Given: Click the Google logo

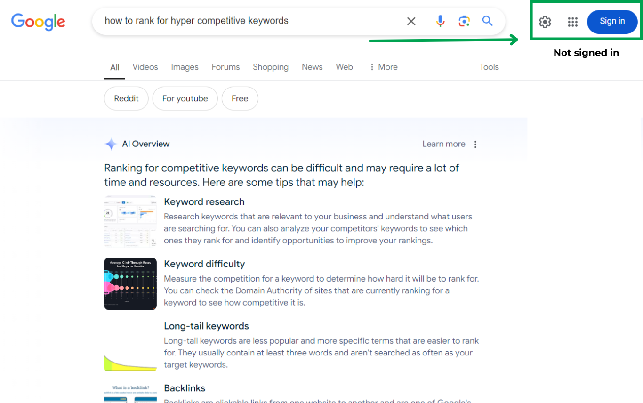Looking at the screenshot, I should (x=38, y=22).
